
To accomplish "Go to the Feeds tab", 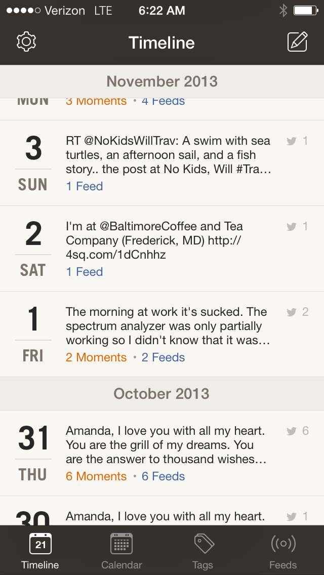I will coord(283,550).
